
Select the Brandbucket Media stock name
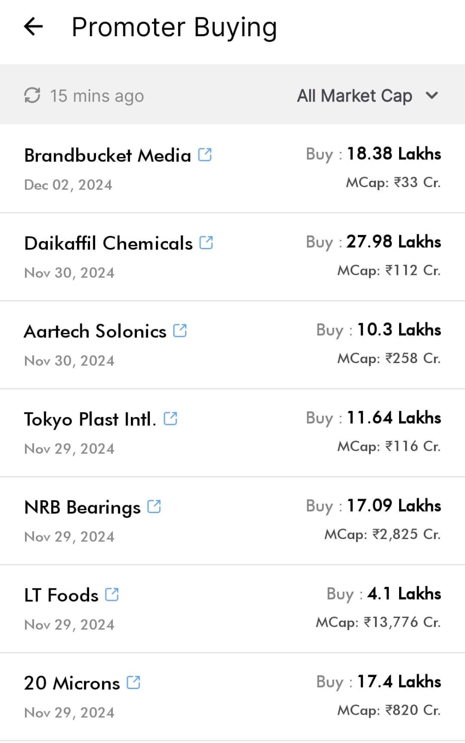(x=108, y=155)
